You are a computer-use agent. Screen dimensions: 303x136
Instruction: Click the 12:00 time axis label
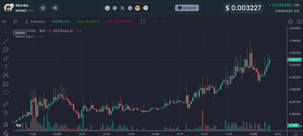coord(57,133)
